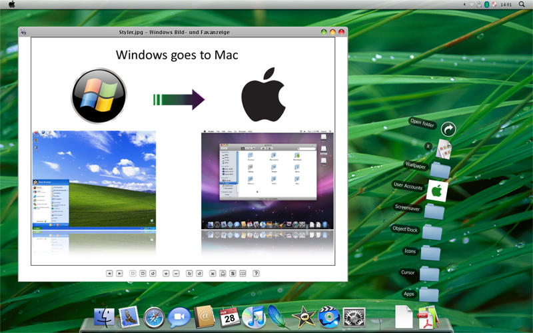Open the image for editing via the book icon
The height and width of the screenshot is (333, 533).
point(243,273)
